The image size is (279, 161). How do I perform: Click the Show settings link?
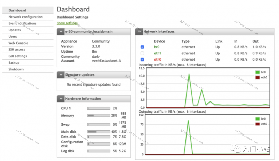[67, 23]
